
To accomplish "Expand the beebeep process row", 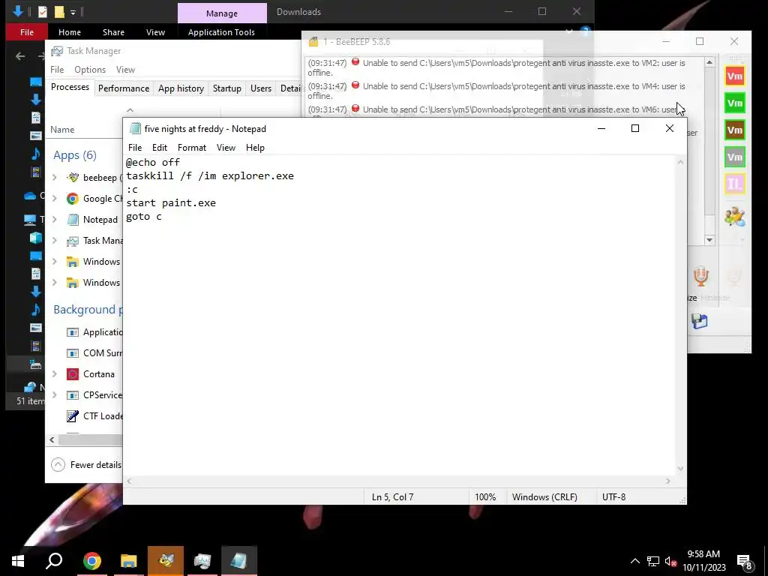I will click(54, 177).
